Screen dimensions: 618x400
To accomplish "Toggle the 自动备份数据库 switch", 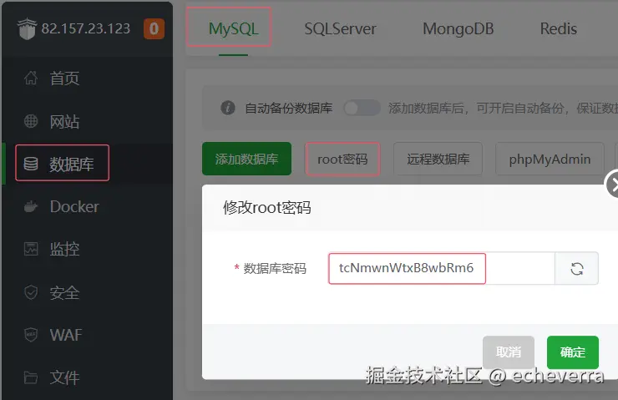I will pyautogui.click(x=362, y=108).
